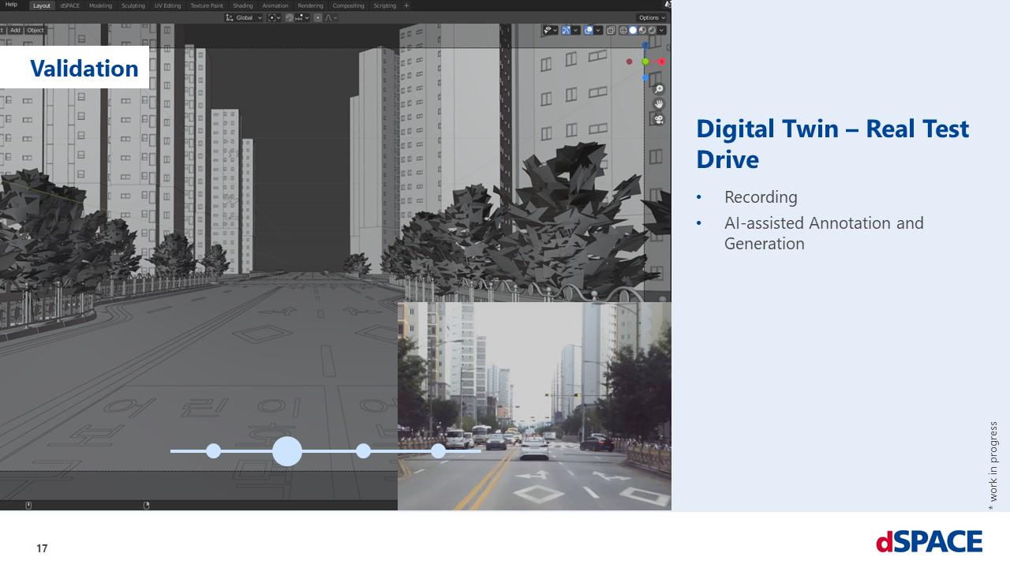Viewport: 1010px width, 568px height.
Task: Switch to Material Preview shading mode
Action: click(642, 30)
